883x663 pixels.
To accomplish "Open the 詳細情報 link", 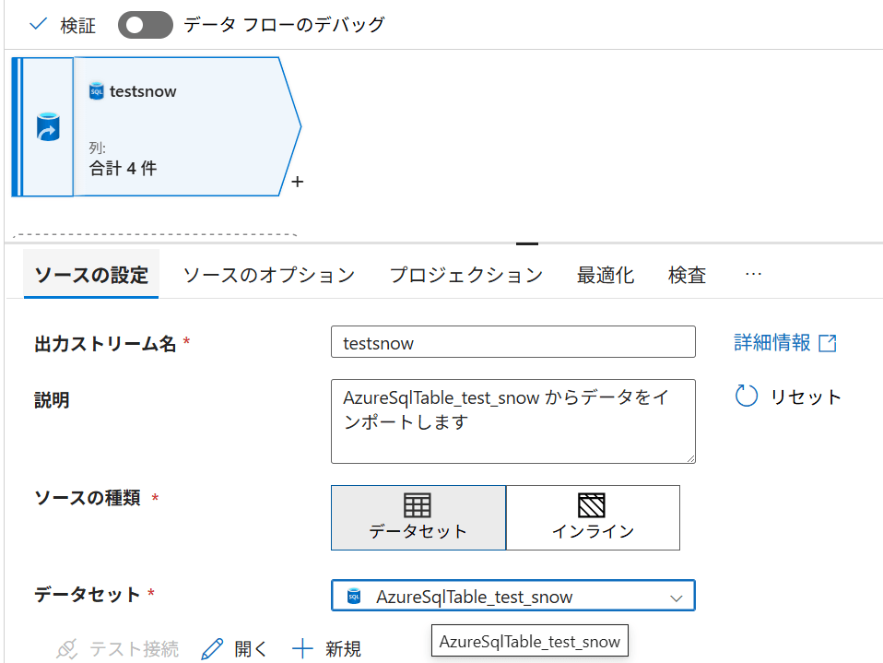I will pos(785,342).
